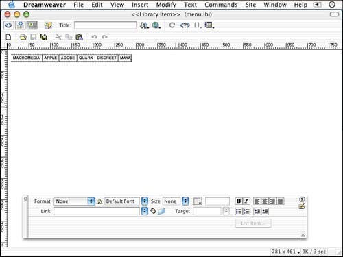
Task: Switch to Code and Design split view
Action: (x=21, y=25)
